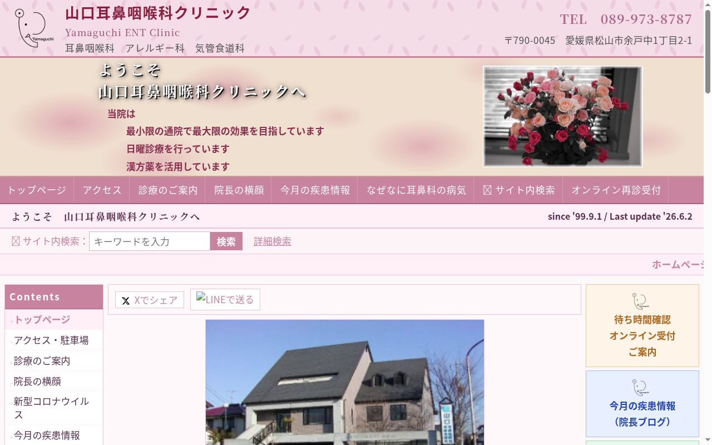
Task: Click 漢方薬を活用しています banner text
Action: 177,167
